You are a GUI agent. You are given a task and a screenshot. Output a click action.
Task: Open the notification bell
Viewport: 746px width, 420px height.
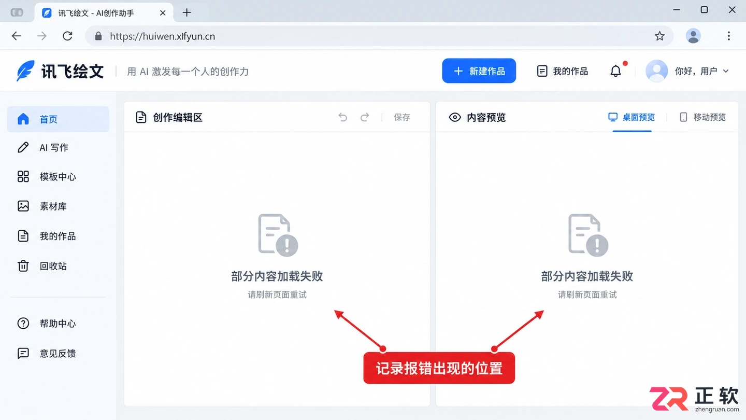tap(615, 71)
